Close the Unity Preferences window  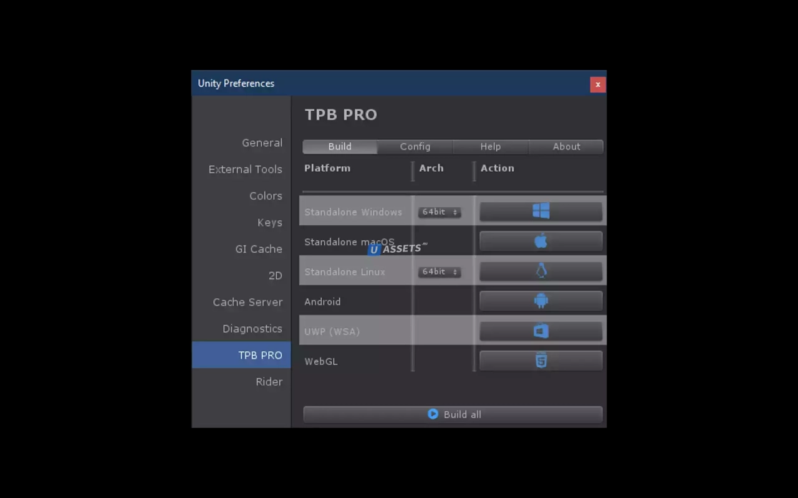tap(597, 85)
